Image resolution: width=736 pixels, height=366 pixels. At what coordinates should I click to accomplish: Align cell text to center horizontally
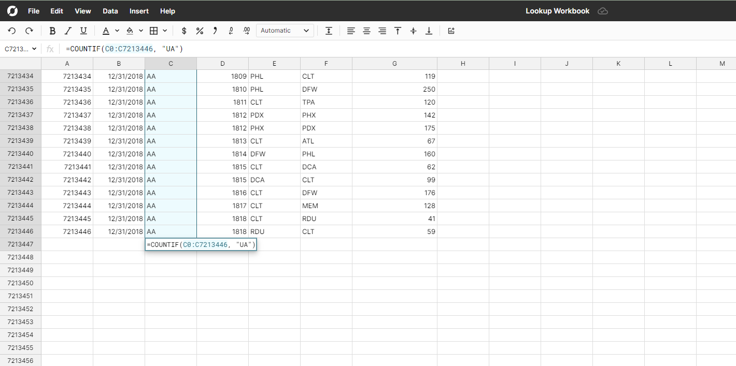click(366, 31)
